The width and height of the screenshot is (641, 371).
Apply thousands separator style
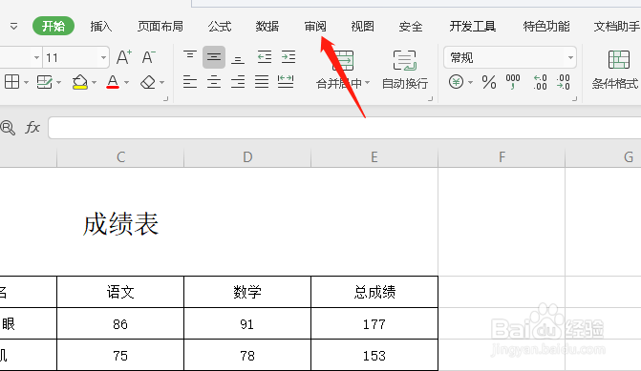513,82
